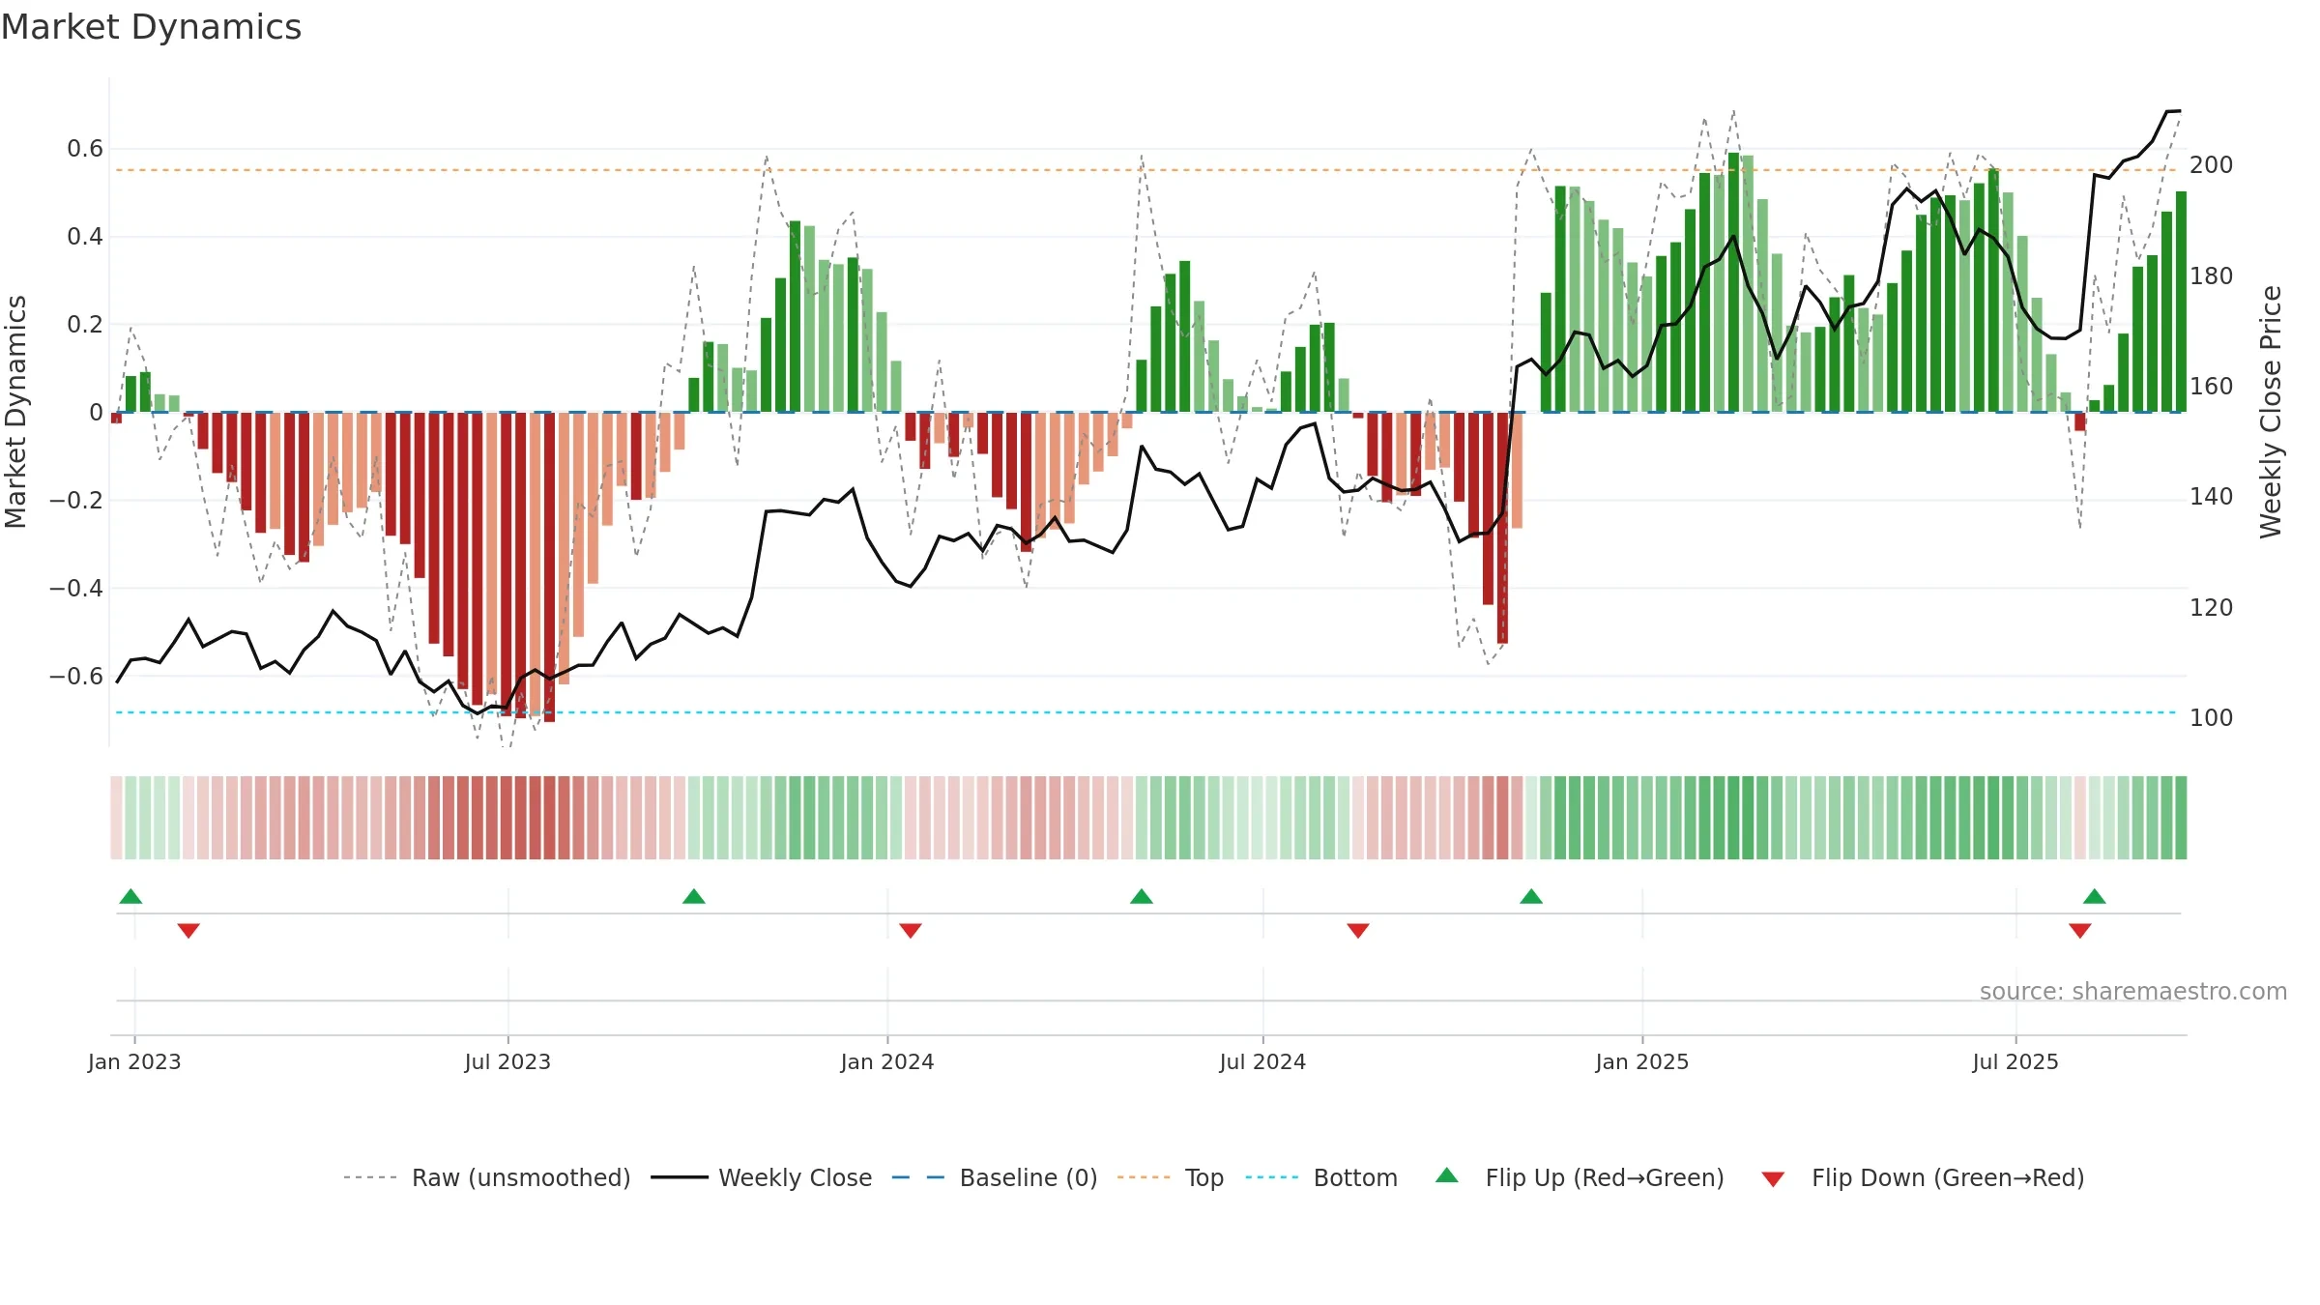This screenshot has height=1305, width=2320.
Task: Select the flip-up marker near Jan 2023
Action: click(x=130, y=896)
